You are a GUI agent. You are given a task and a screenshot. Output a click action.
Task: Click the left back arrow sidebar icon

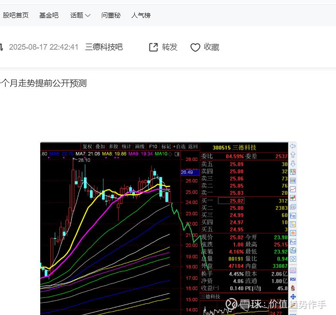293,146
